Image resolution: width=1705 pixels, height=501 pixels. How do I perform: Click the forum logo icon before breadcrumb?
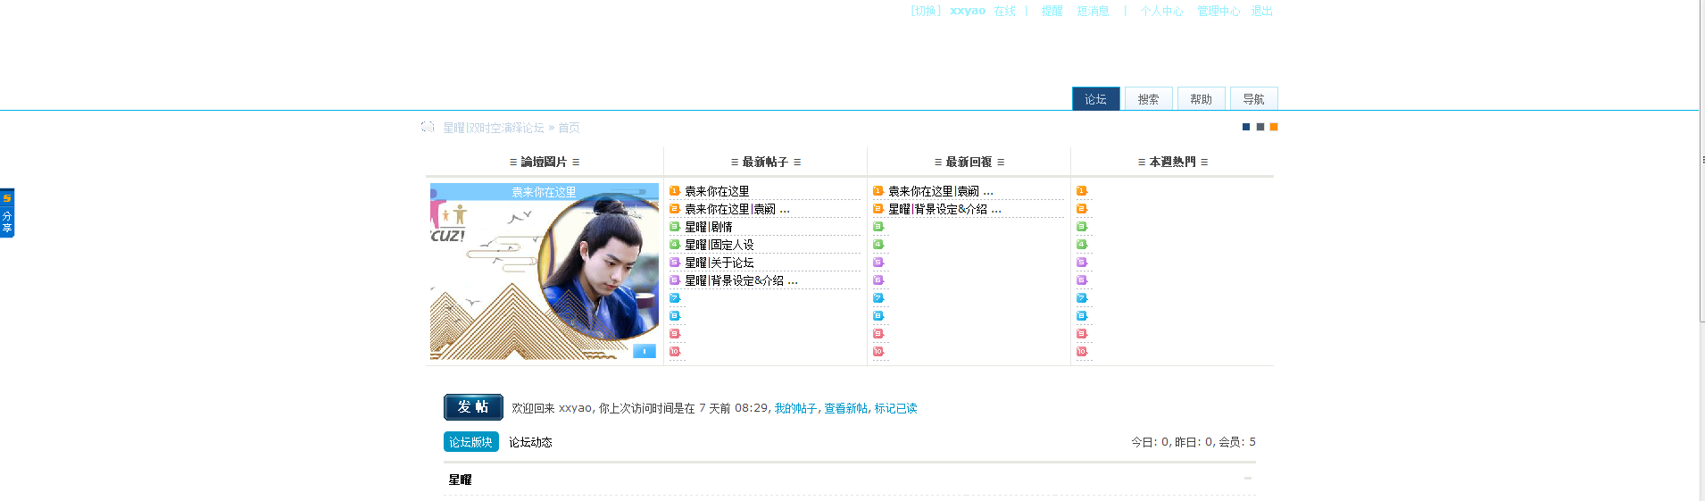tap(428, 127)
